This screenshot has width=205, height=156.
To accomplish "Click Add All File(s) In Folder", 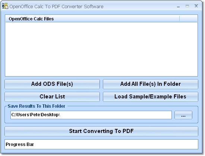I will tap(151, 84).
